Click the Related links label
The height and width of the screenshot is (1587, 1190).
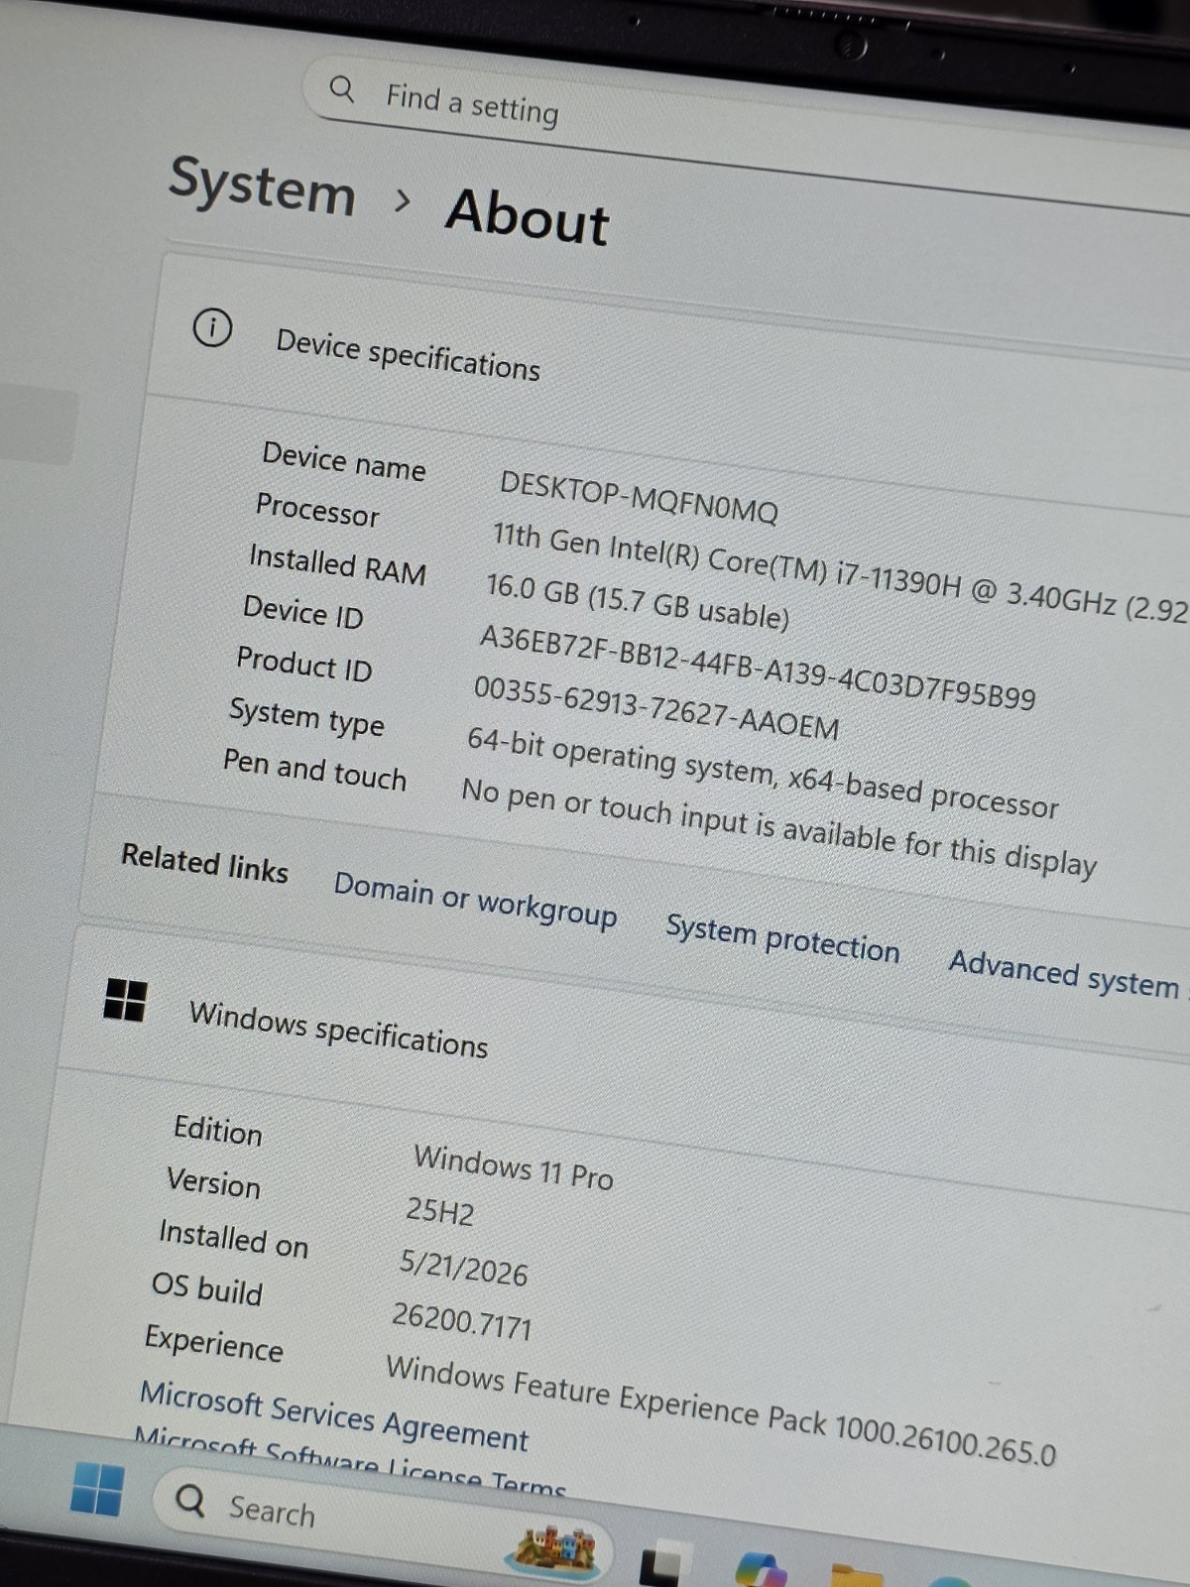point(204,862)
